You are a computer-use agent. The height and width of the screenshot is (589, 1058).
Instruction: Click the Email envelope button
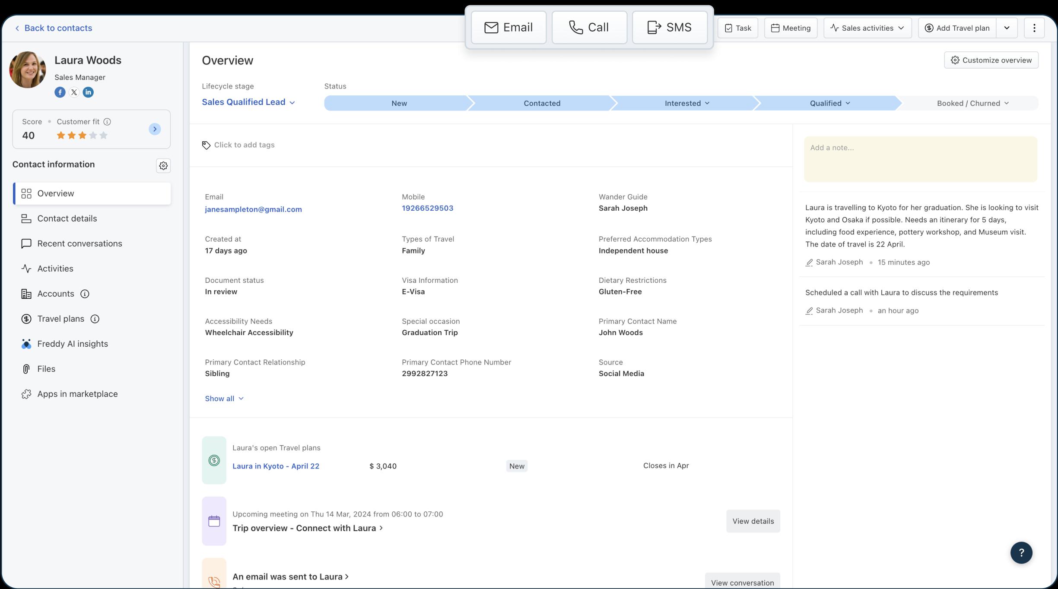point(508,28)
